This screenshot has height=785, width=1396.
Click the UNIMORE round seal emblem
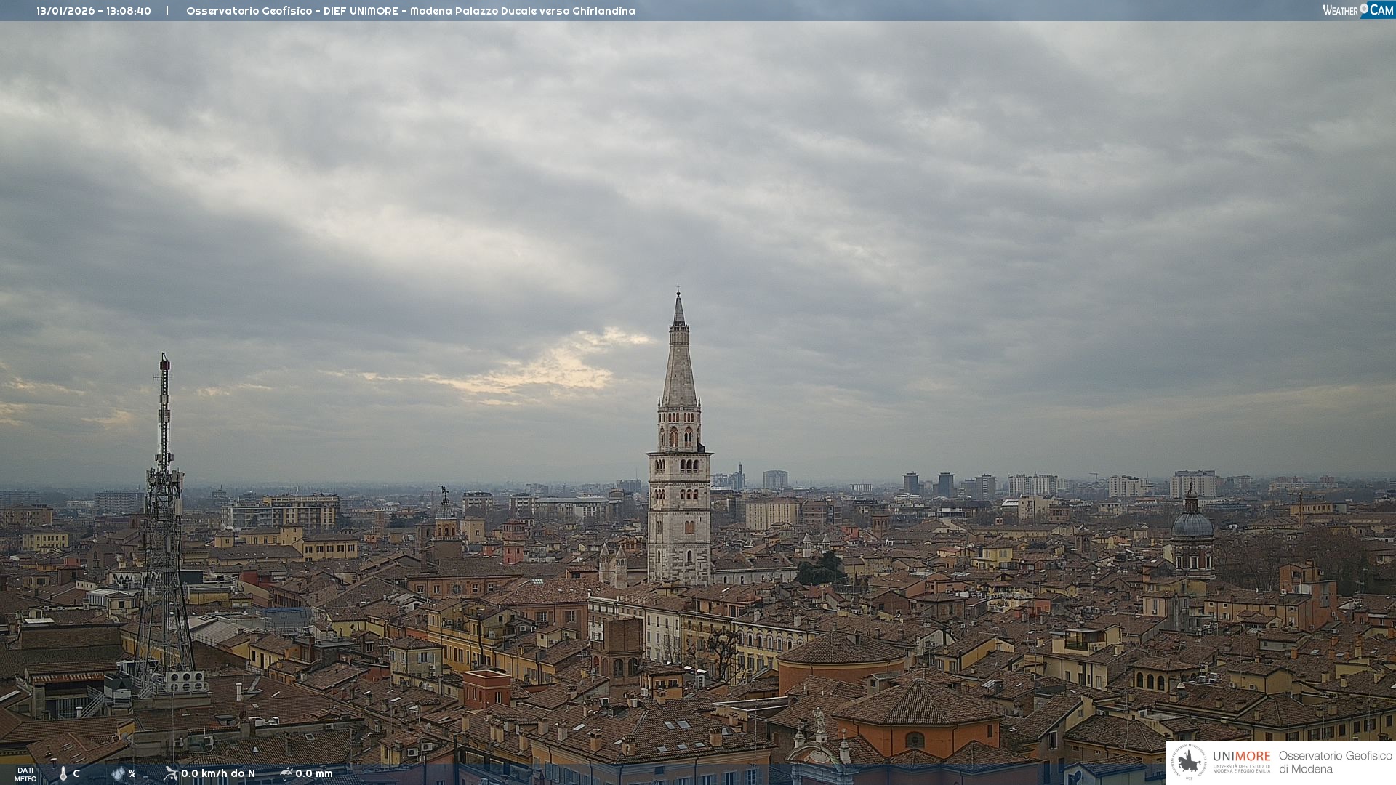pos(1189,762)
